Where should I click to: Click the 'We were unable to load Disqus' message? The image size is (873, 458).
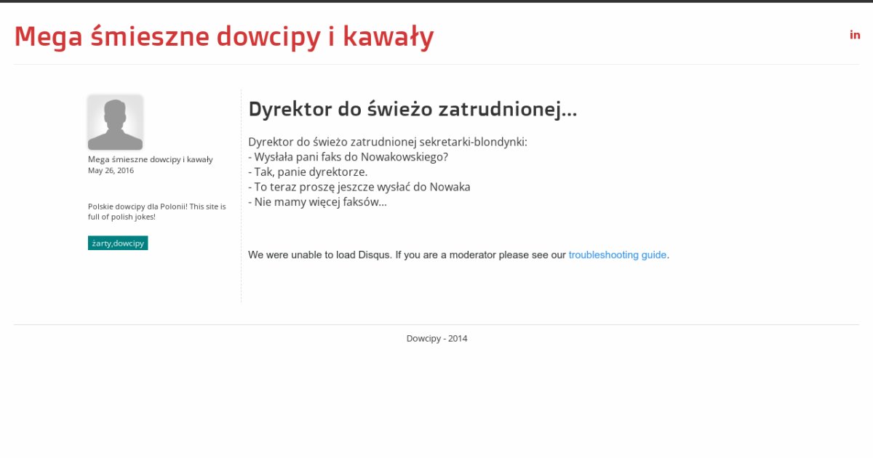click(320, 255)
